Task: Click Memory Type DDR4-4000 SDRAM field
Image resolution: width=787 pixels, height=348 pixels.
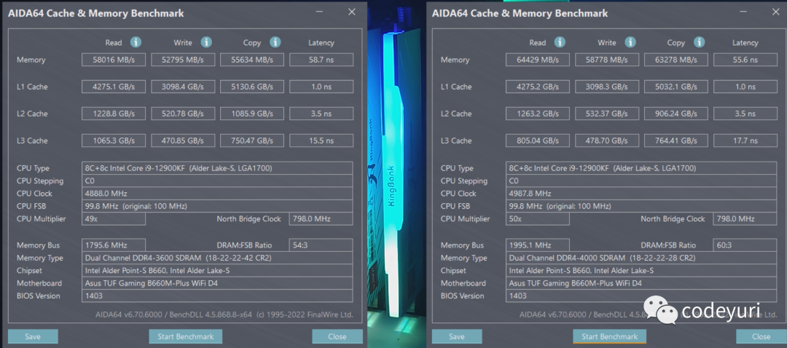Action: point(641,258)
